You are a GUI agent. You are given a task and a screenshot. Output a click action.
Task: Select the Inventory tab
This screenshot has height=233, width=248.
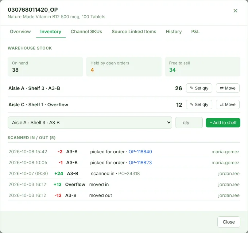(x=51, y=32)
